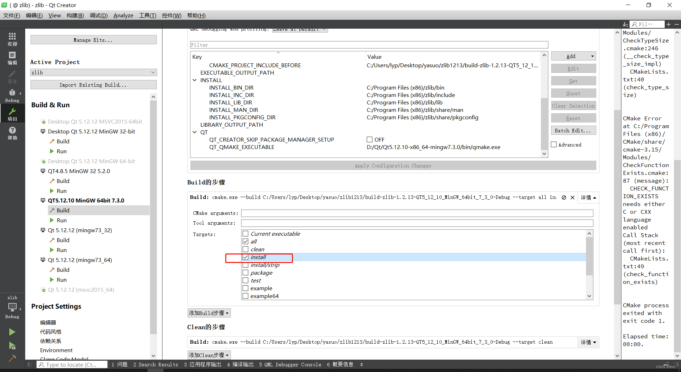Toggle the Current executable target checkbox
The width and height of the screenshot is (681, 372).
[x=245, y=234]
